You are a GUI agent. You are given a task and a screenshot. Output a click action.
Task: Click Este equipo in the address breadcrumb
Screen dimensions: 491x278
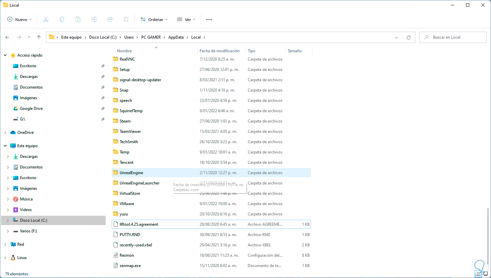tap(71, 37)
